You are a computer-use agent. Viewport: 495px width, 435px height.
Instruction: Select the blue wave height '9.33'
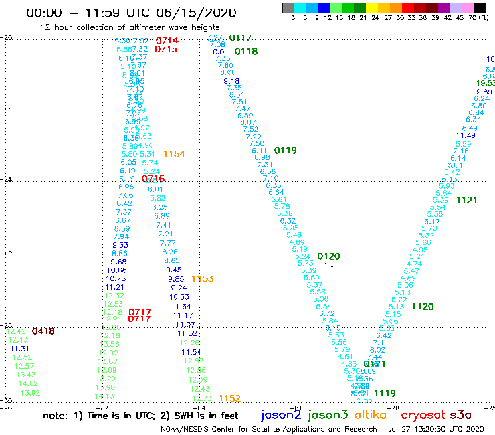(120, 245)
